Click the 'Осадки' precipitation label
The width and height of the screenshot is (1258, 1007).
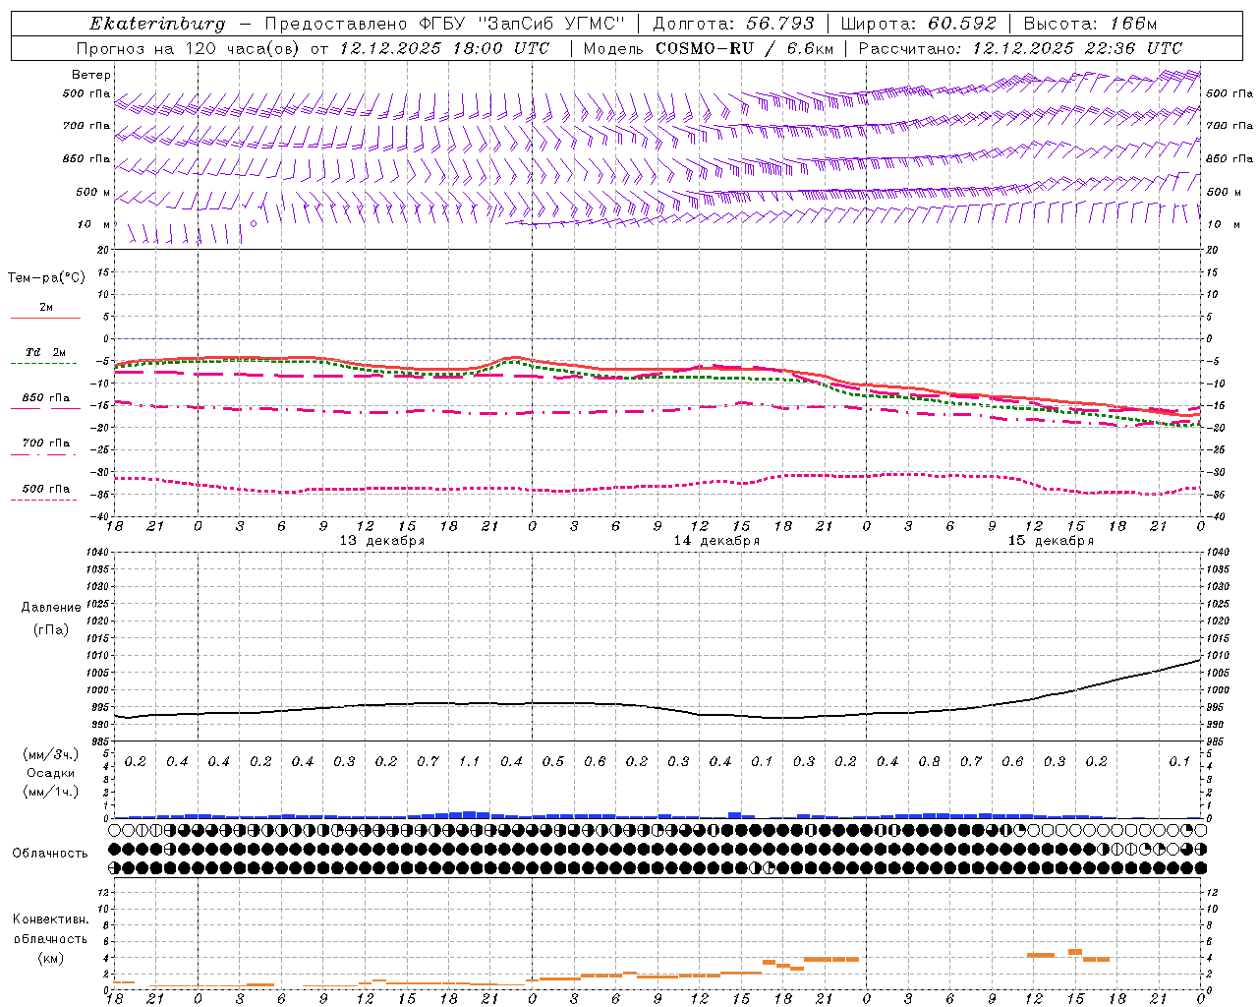point(51,773)
